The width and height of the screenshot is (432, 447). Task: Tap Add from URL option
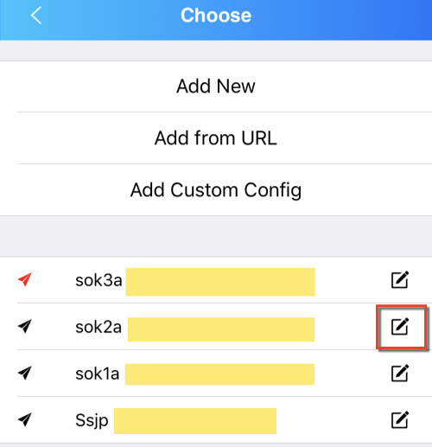[x=216, y=138]
